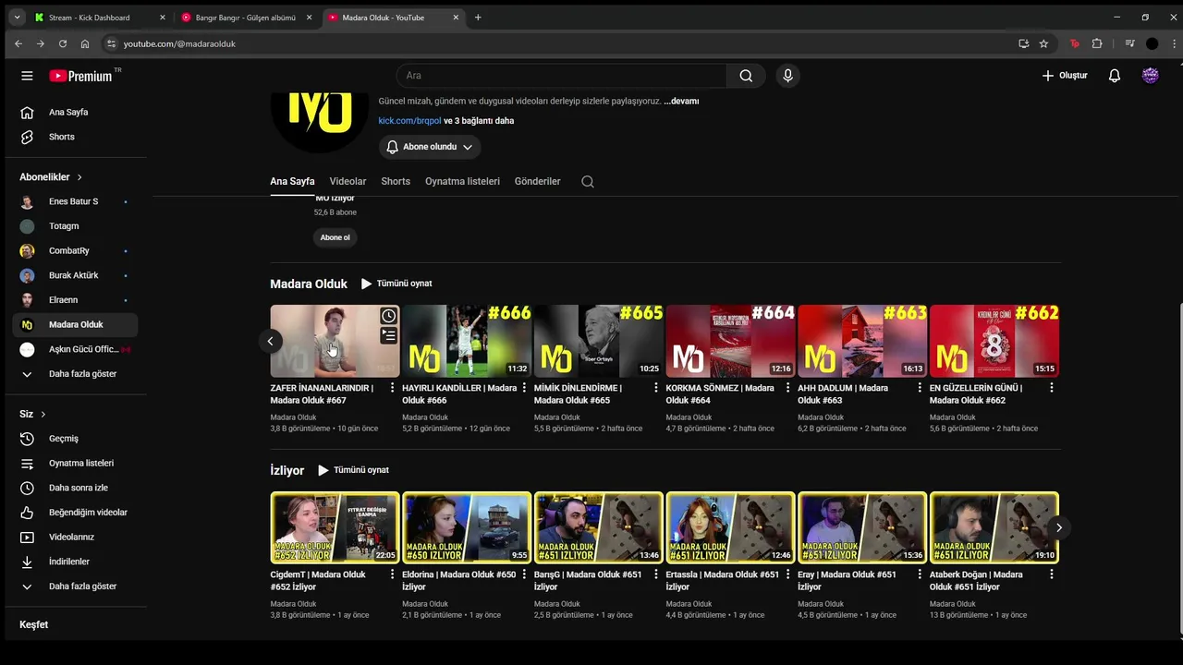
Task: Open options menu for ZAFER İNANANLARINDIR video
Action: pyautogui.click(x=392, y=388)
